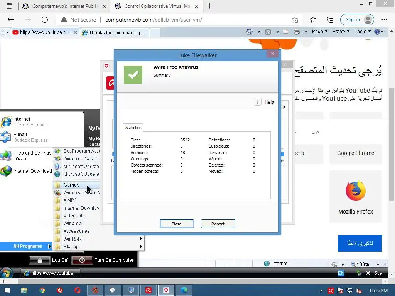Screen dimensions: 395x296
Task: Open Windows Catalog menu entry
Action: tap(77, 158)
